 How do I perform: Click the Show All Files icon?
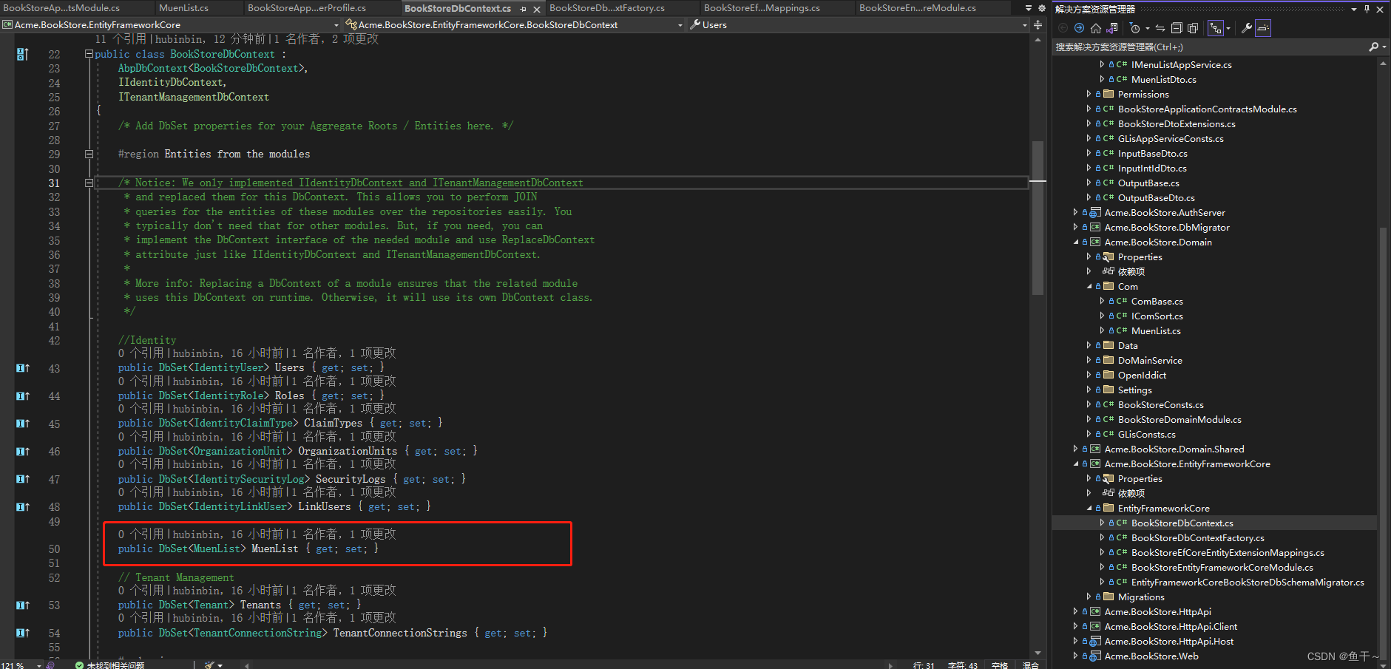click(1193, 28)
